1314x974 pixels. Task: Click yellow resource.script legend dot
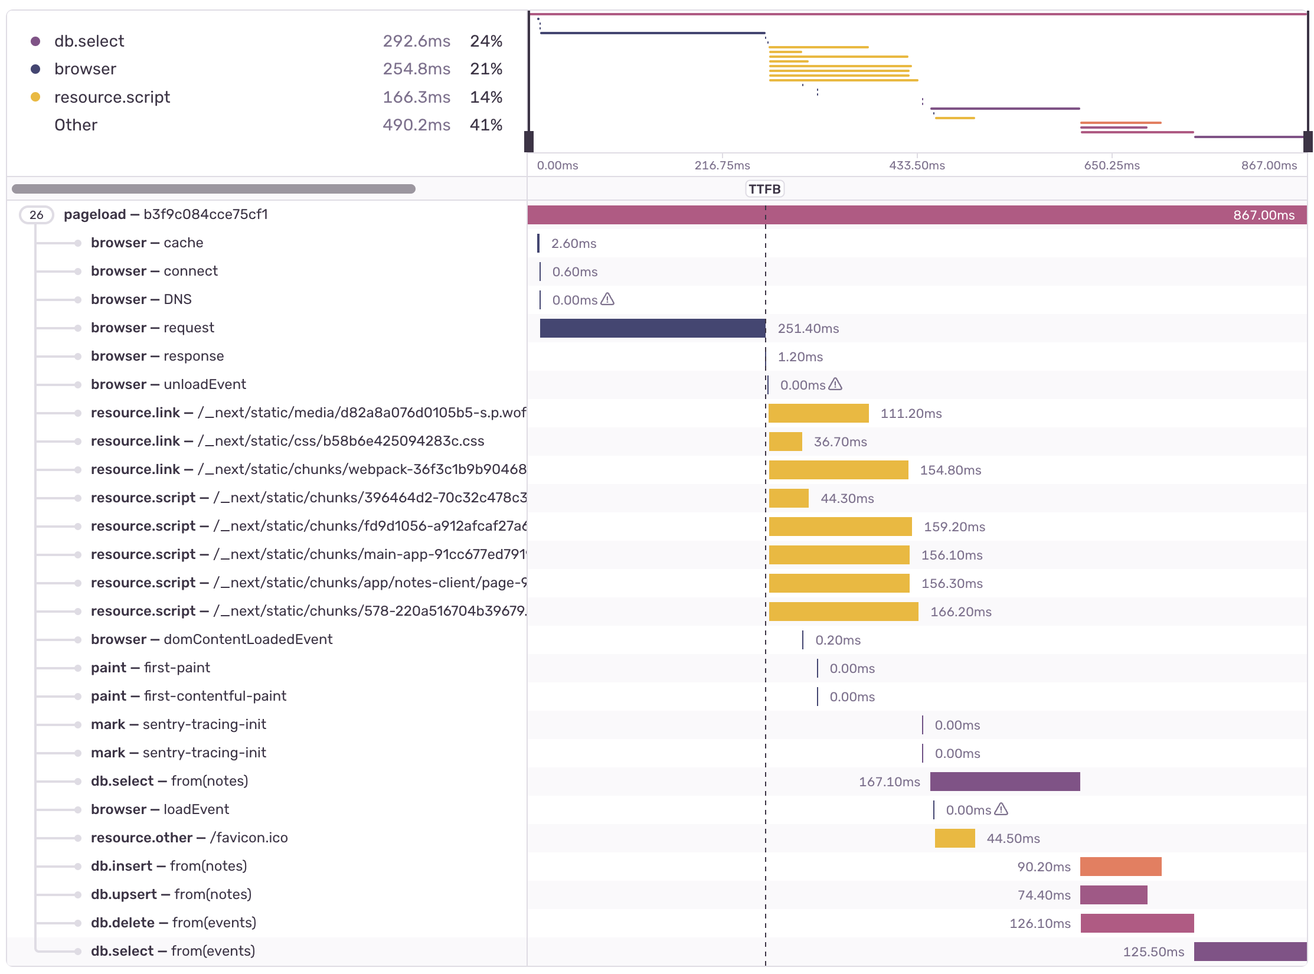point(35,97)
